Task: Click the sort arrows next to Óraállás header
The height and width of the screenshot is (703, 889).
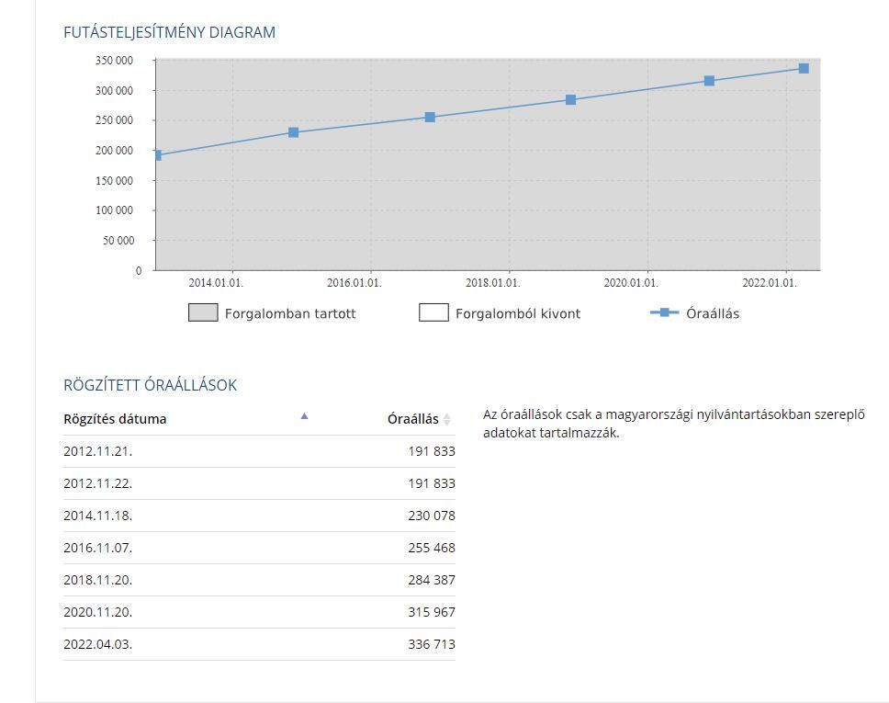Action: [447, 419]
